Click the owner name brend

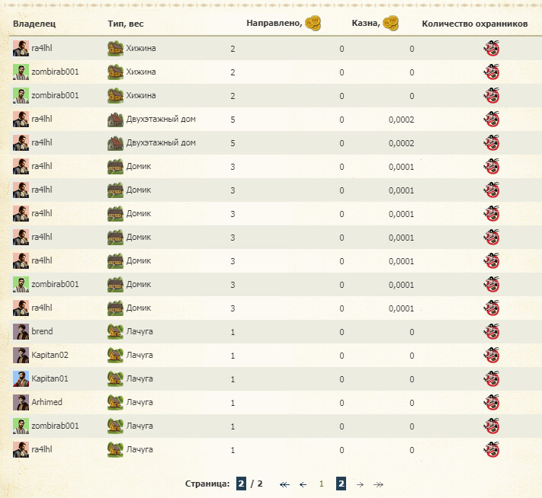(x=42, y=332)
